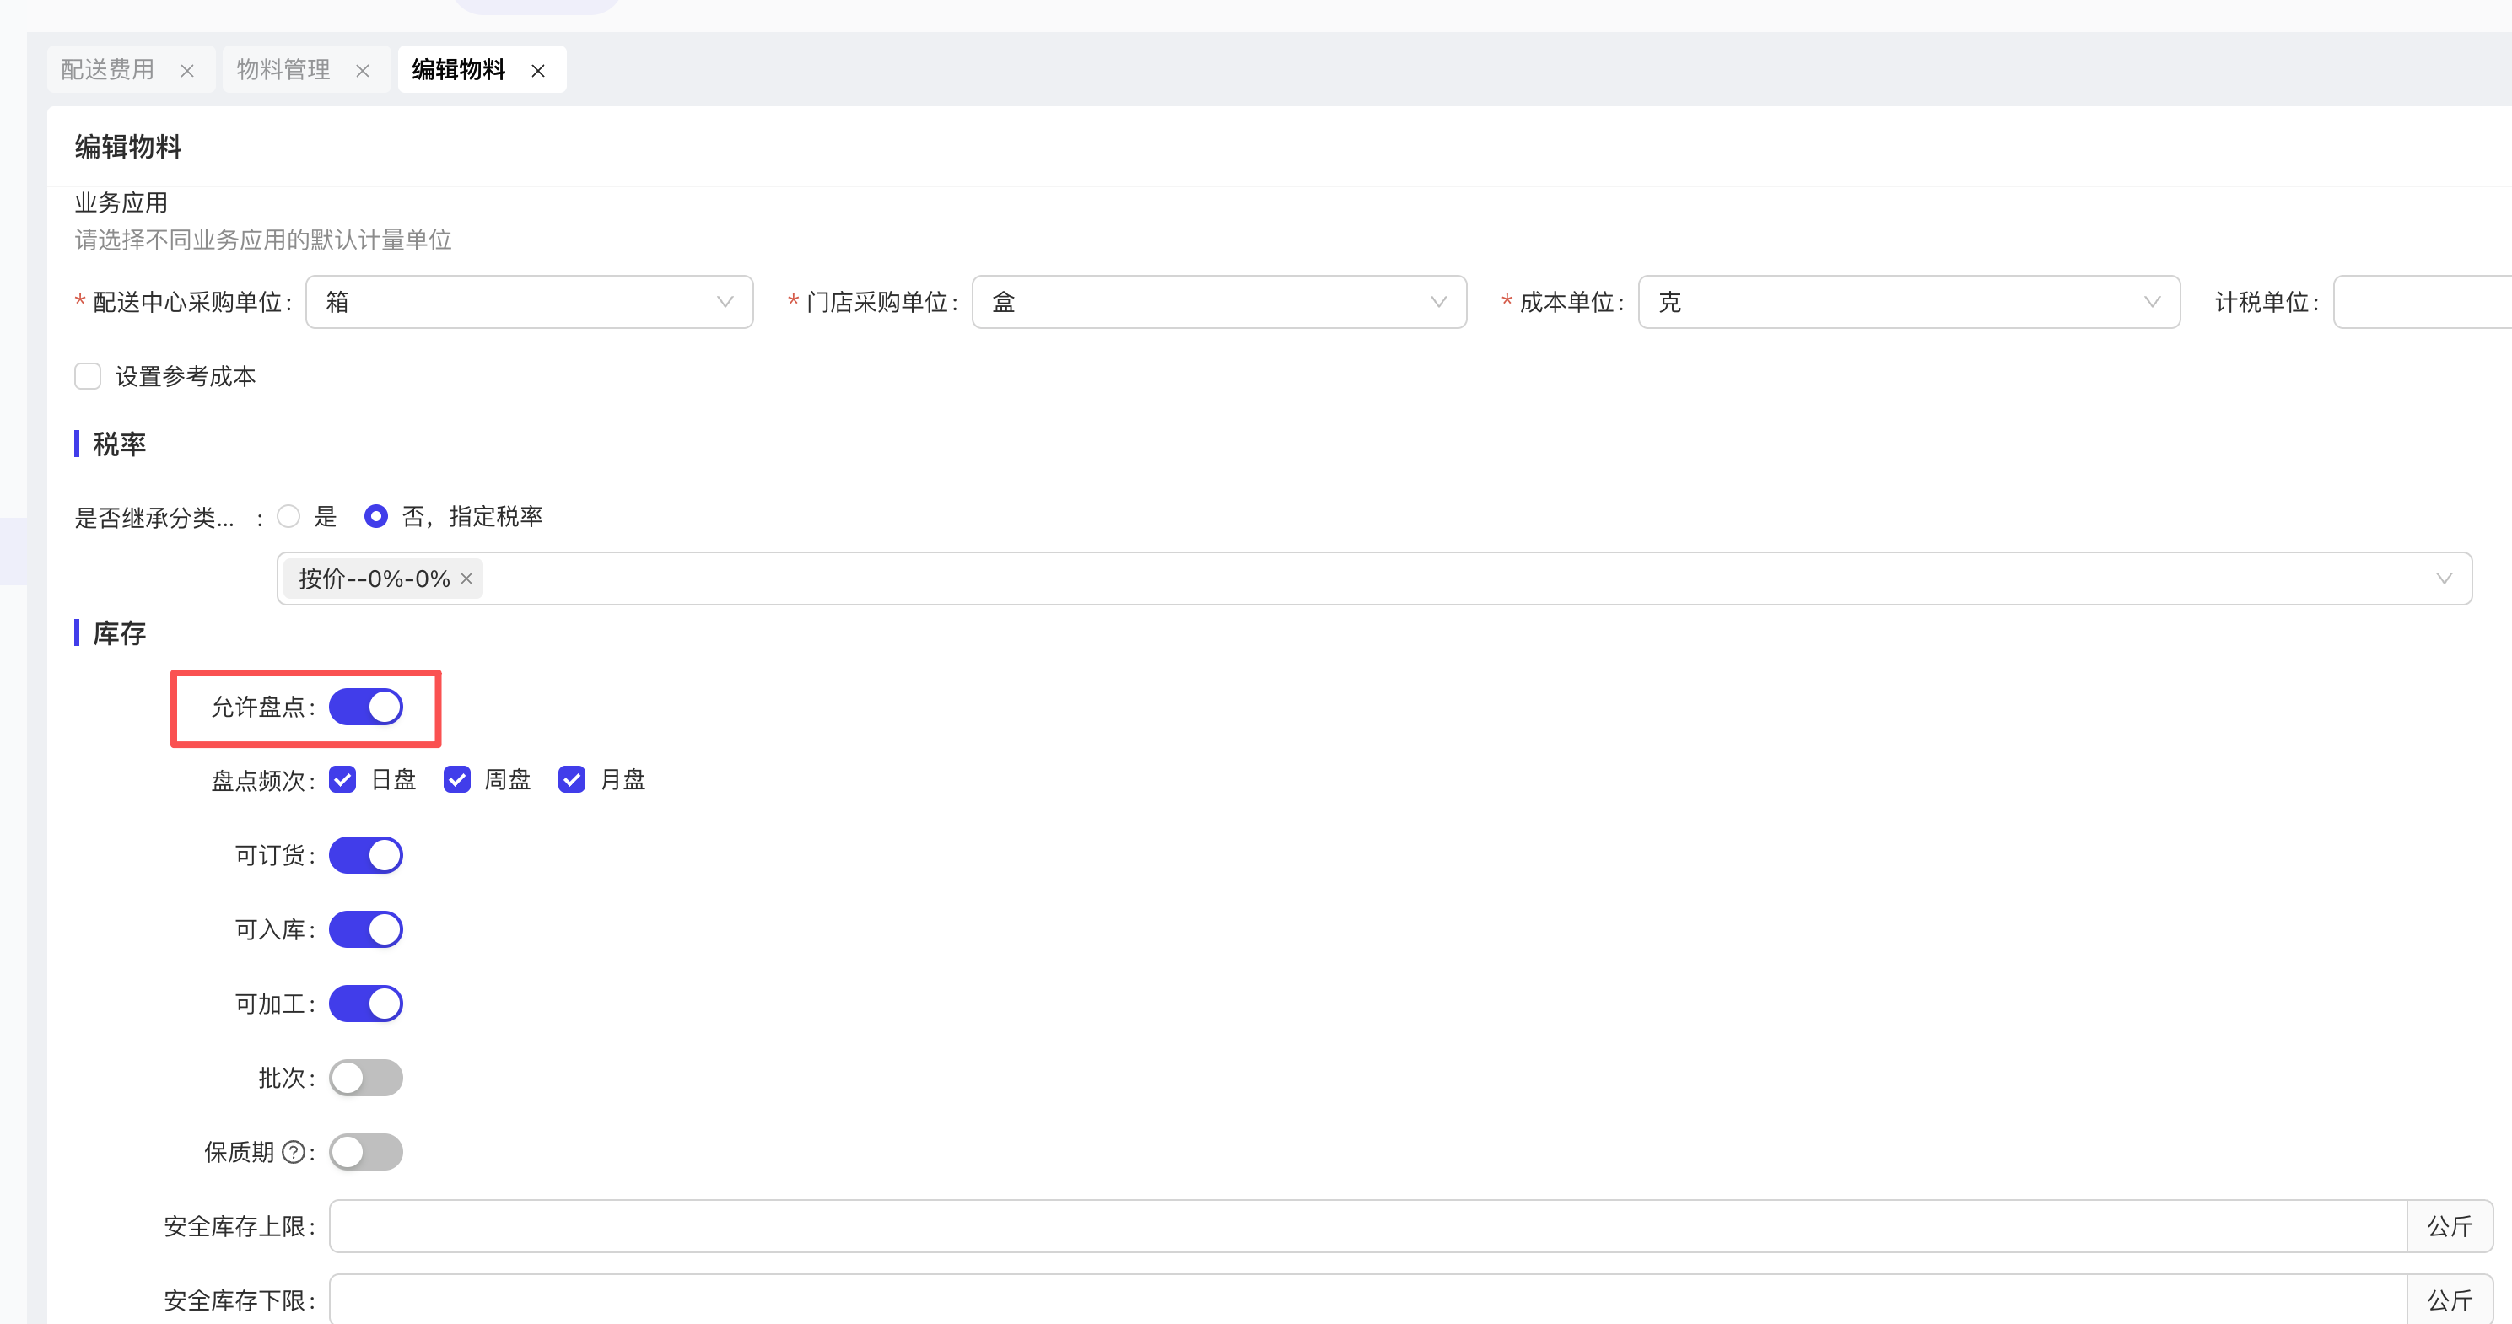Close the 配送费用 tab
Image resolution: width=2512 pixels, height=1324 pixels.
(187, 71)
